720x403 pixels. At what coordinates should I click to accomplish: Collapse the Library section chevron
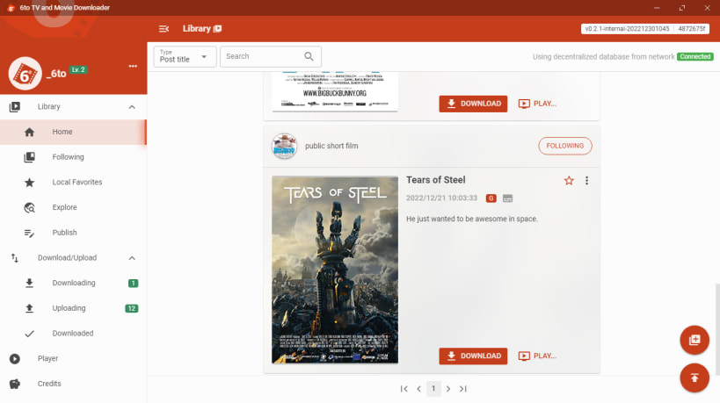click(x=132, y=107)
